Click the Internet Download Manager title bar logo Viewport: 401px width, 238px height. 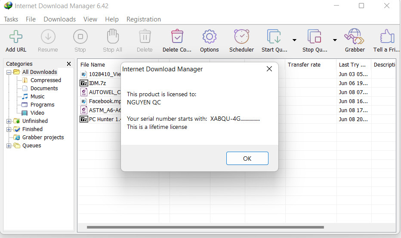click(8, 5)
